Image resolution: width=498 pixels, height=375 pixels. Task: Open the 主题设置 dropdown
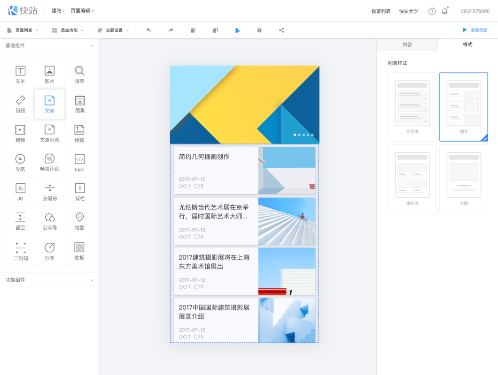point(113,30)
